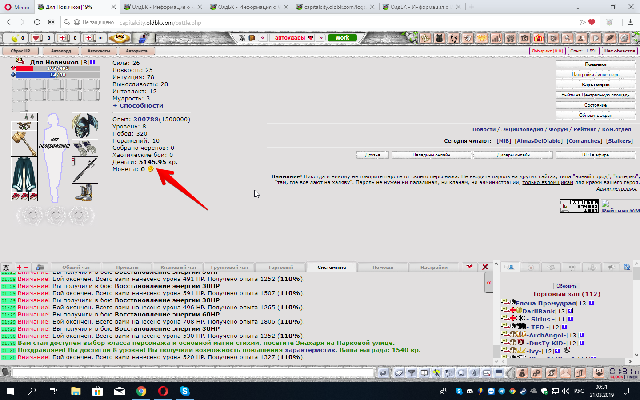Open Карта миров

click(x=596, y=85)
